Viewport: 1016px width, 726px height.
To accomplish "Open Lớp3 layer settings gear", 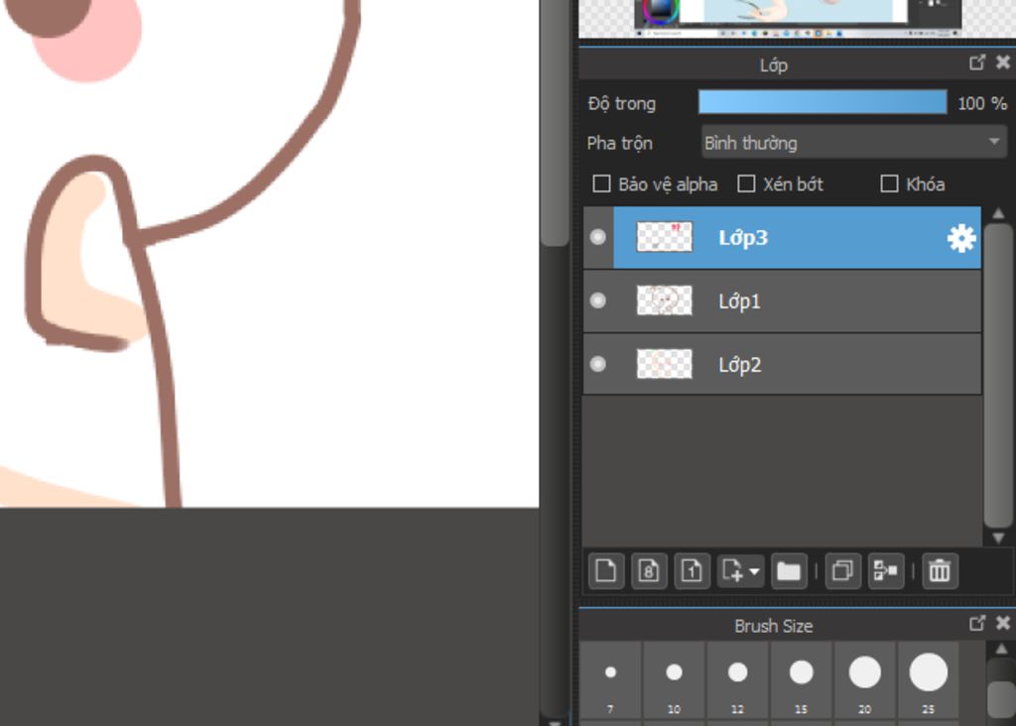I will coord(961,238).
